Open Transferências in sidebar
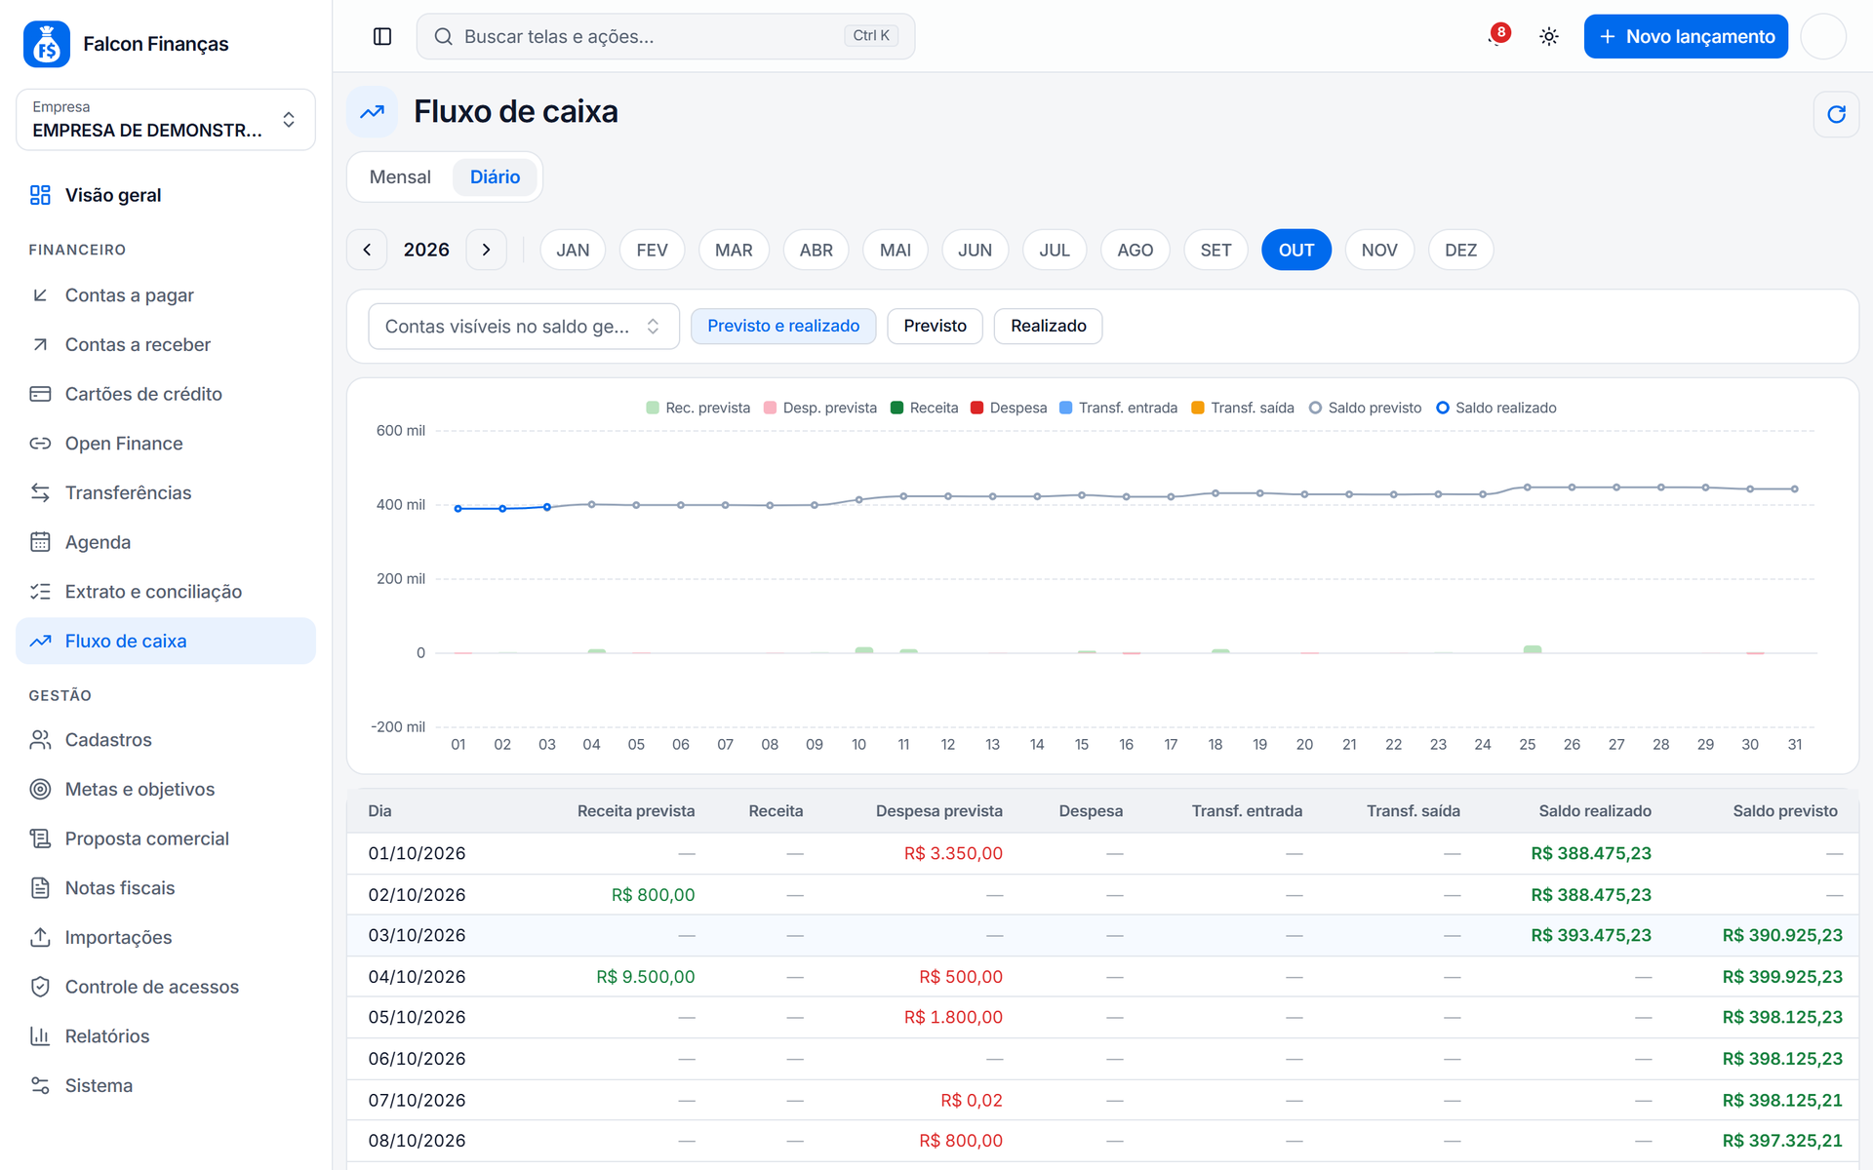 point(166,492)
